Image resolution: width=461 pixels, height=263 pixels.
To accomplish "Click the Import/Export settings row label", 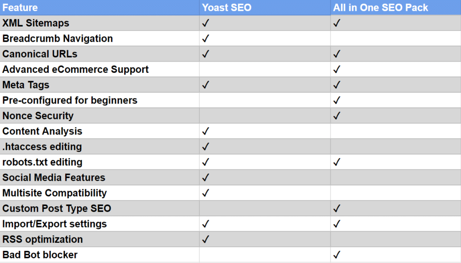I will click(x=54, y=224).
